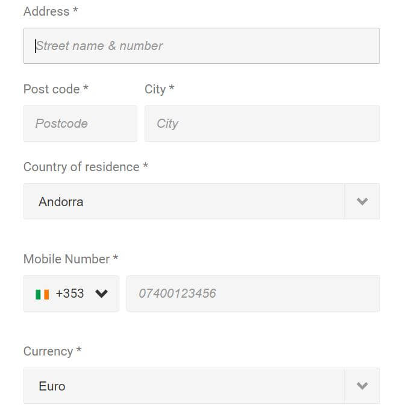Click into the City input field

click(262, 124)
